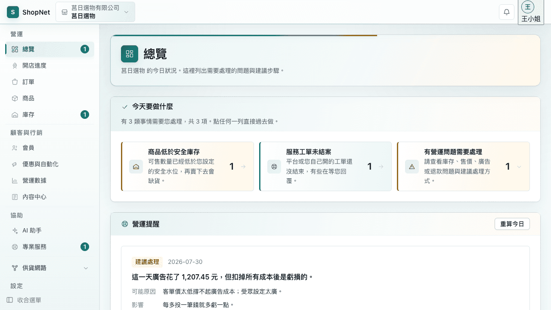
Task: Click the 這一天廣告花了 1,207.45 元 headline
Action: (x=223, y=277)
